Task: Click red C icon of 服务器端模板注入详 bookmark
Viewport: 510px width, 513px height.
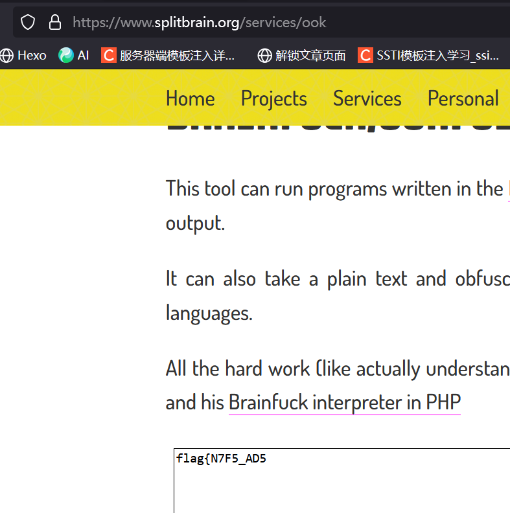Action: (x=108, y=56)
